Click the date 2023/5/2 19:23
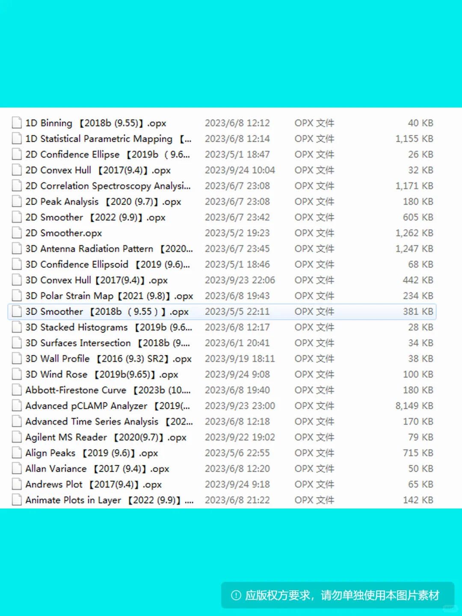Viewport: 462px width, 616px height. tap(237, 233)
